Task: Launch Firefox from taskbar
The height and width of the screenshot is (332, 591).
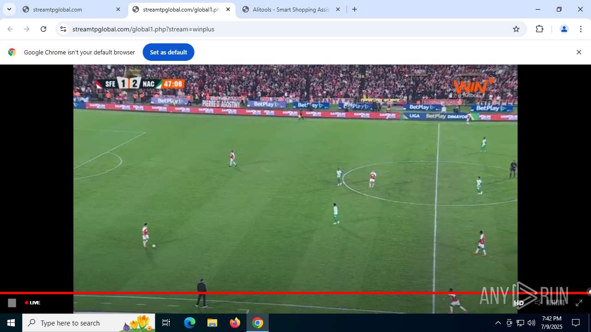Action: coord(235,323)
